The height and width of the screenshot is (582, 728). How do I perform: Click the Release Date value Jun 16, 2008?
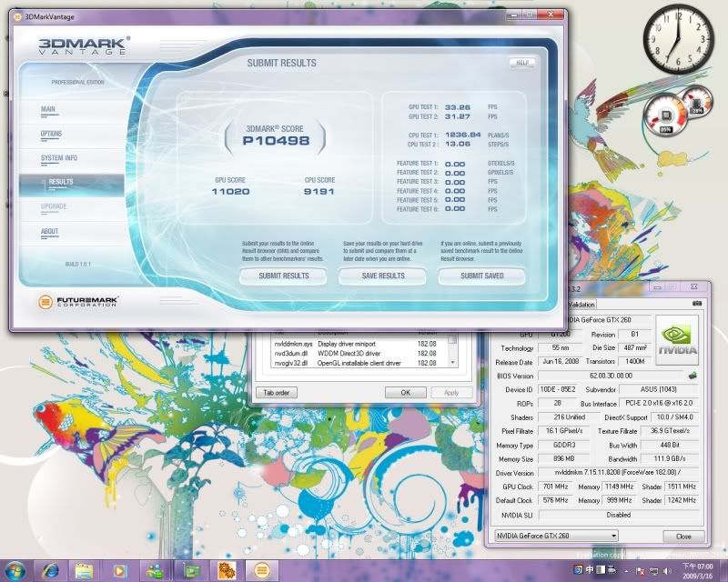coord(560,362)
